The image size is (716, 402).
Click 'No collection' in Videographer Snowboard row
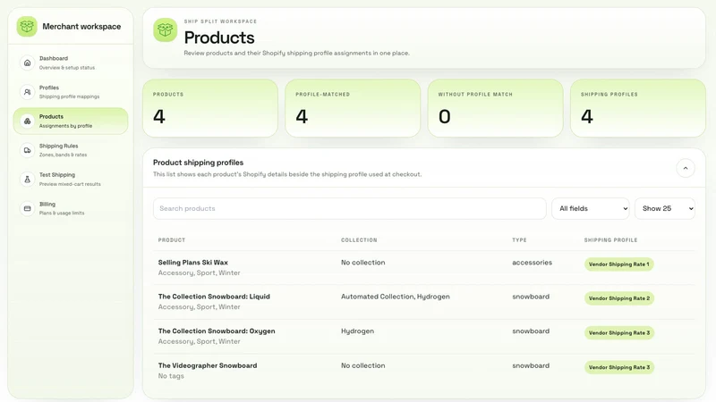point(363,365)
